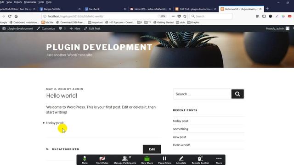
Task: Open the utub bookmarks folder
Action: click(181, 22)
